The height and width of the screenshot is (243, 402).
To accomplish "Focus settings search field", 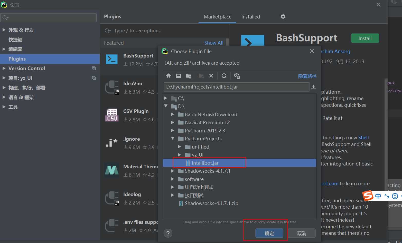I will [49, 18].
